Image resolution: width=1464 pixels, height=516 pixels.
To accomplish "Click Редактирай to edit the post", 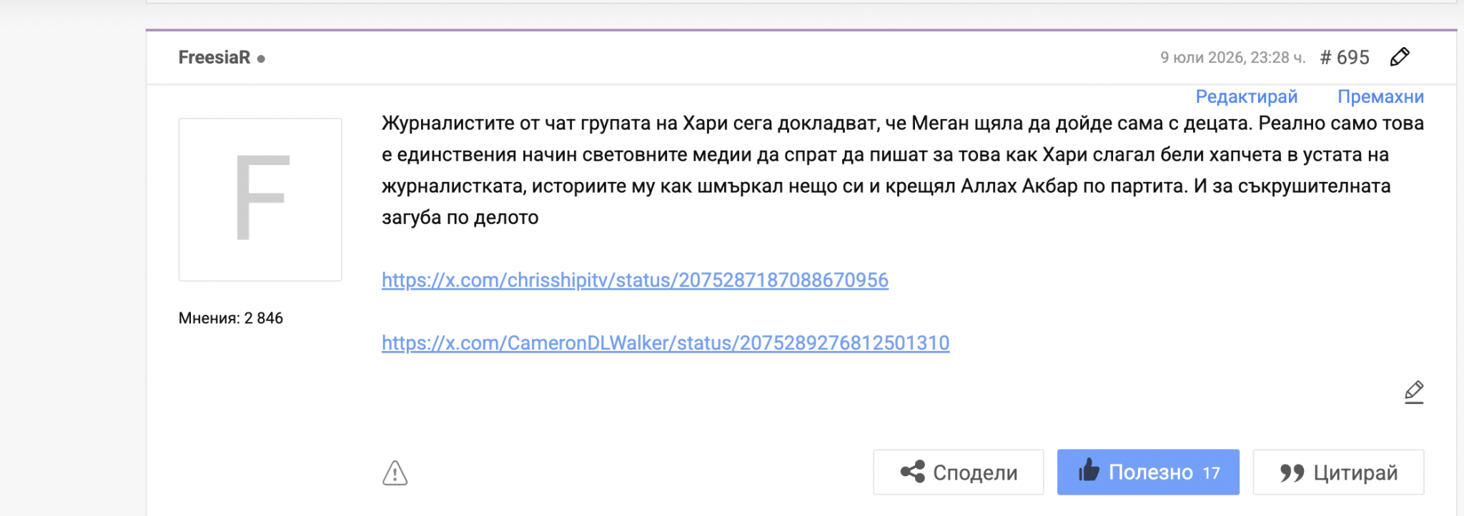I will (1246, 96).
